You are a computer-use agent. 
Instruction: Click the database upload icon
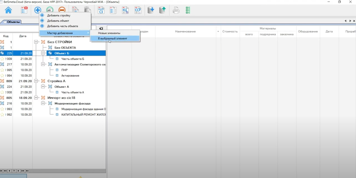[162, 10]
